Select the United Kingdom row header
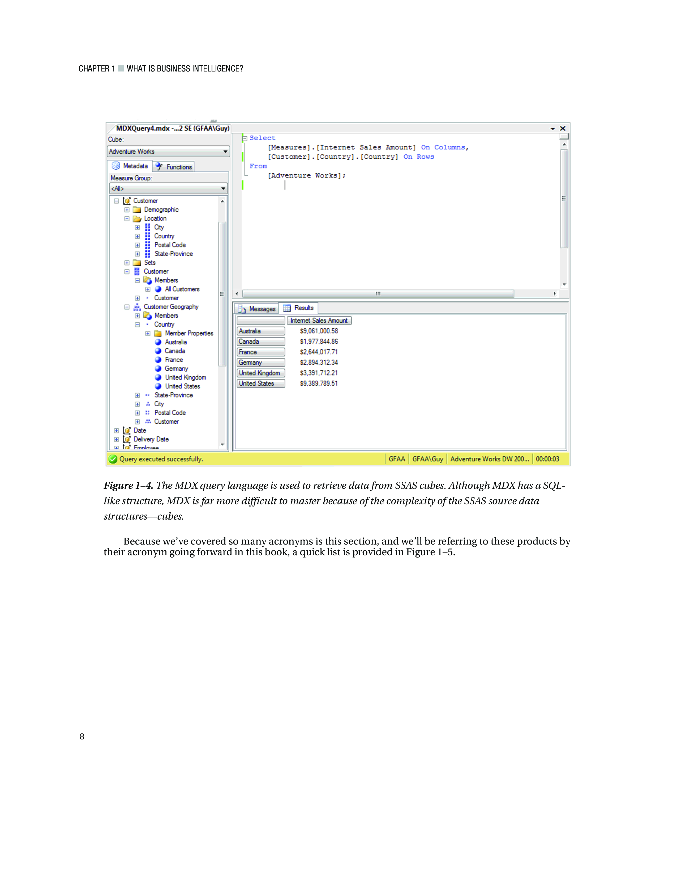 (261, 373)
